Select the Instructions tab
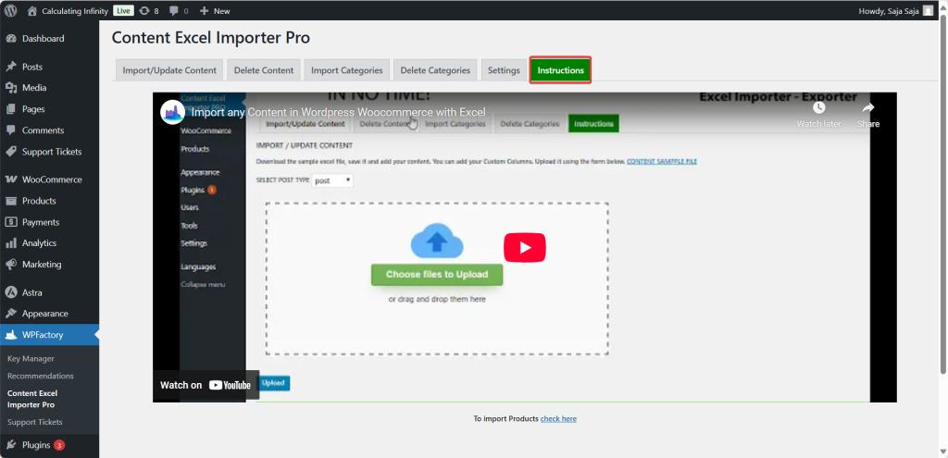Image resolution: width=948 pixels, height=458 pixels. 560,70
